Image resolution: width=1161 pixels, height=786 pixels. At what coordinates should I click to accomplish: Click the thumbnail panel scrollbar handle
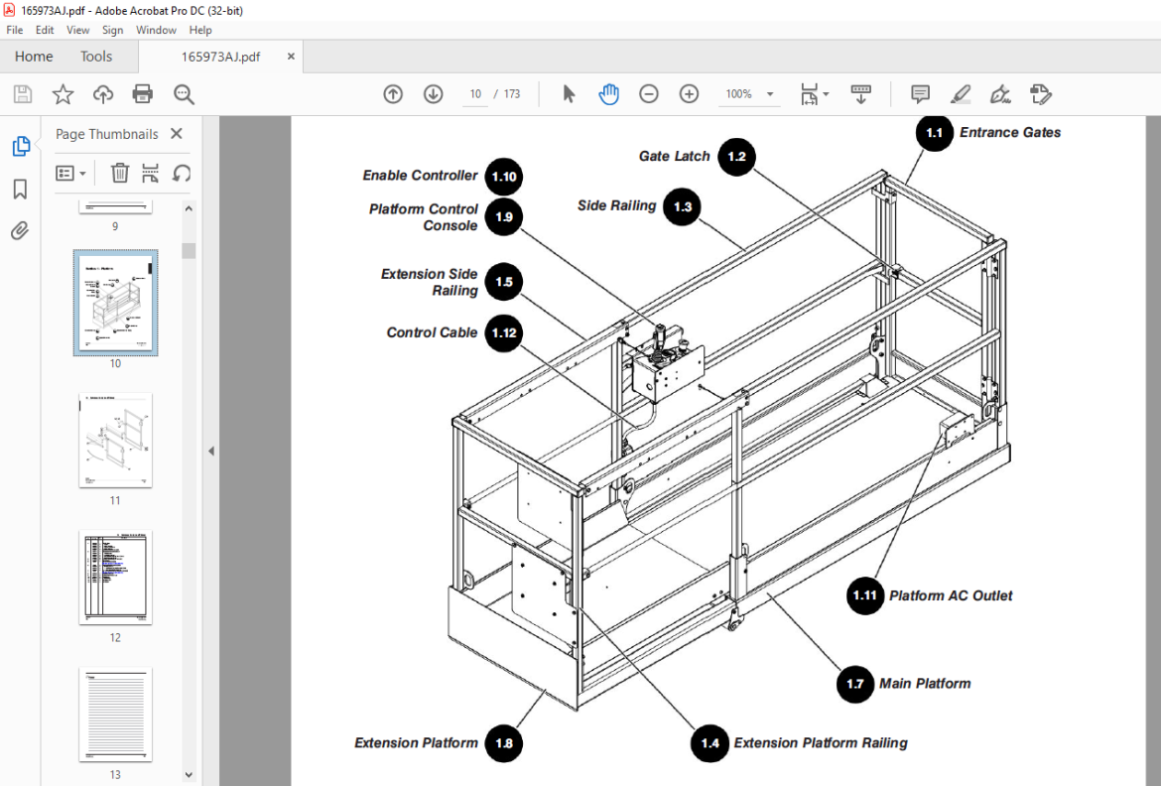189,251
